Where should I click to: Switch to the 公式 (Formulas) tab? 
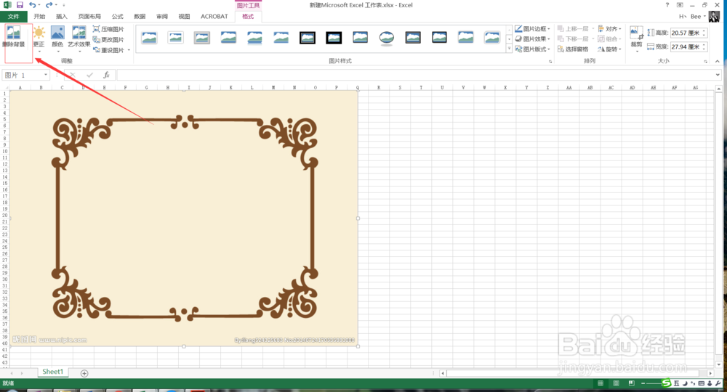coord(117,16)
